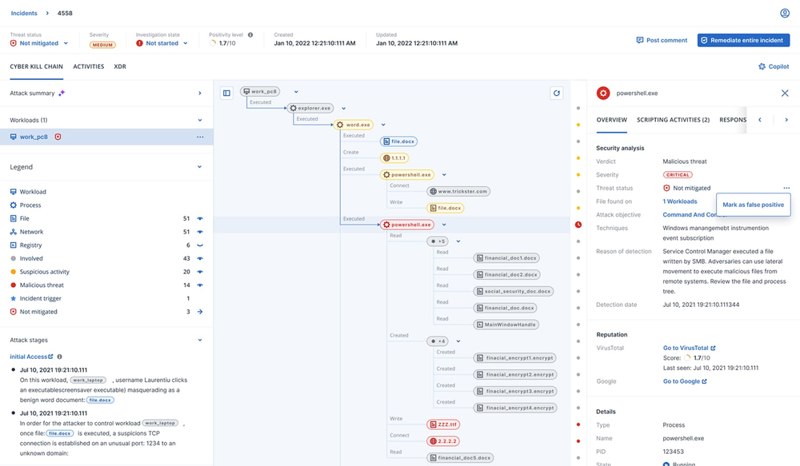Jump to Not mitigated items via its arrow

click(x=200, y=312)
